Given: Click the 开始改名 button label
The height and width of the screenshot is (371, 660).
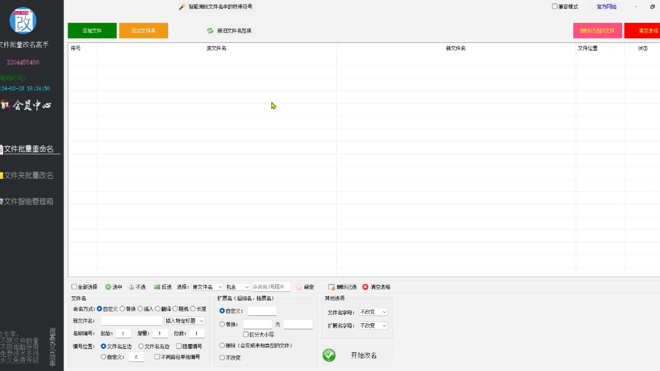Looking at the screenshot, I should click(x=364, y=356).
